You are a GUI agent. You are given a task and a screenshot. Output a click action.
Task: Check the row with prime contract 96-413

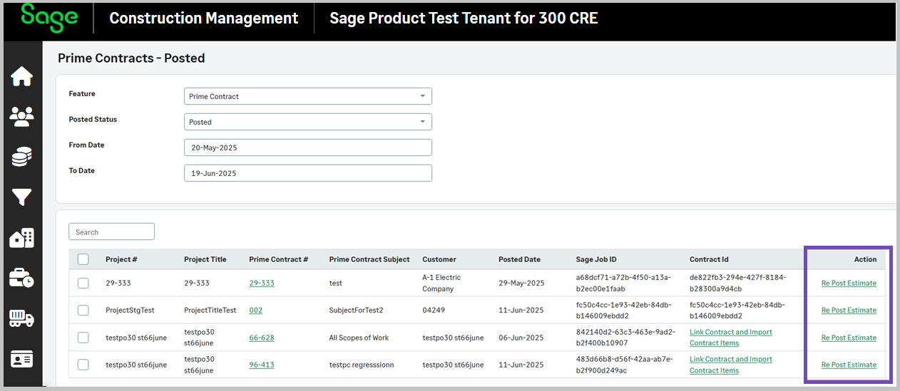(x=83, y=365)
